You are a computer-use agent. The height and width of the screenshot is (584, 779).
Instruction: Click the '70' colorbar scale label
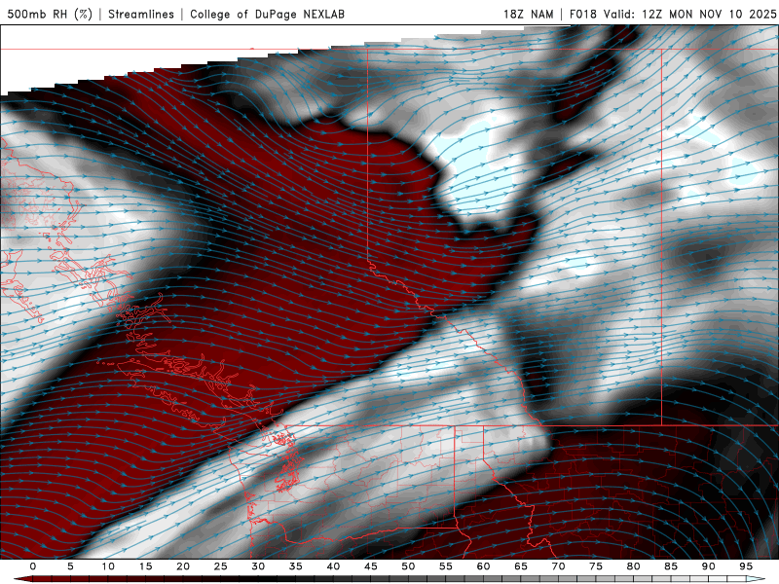coord(558,566)
